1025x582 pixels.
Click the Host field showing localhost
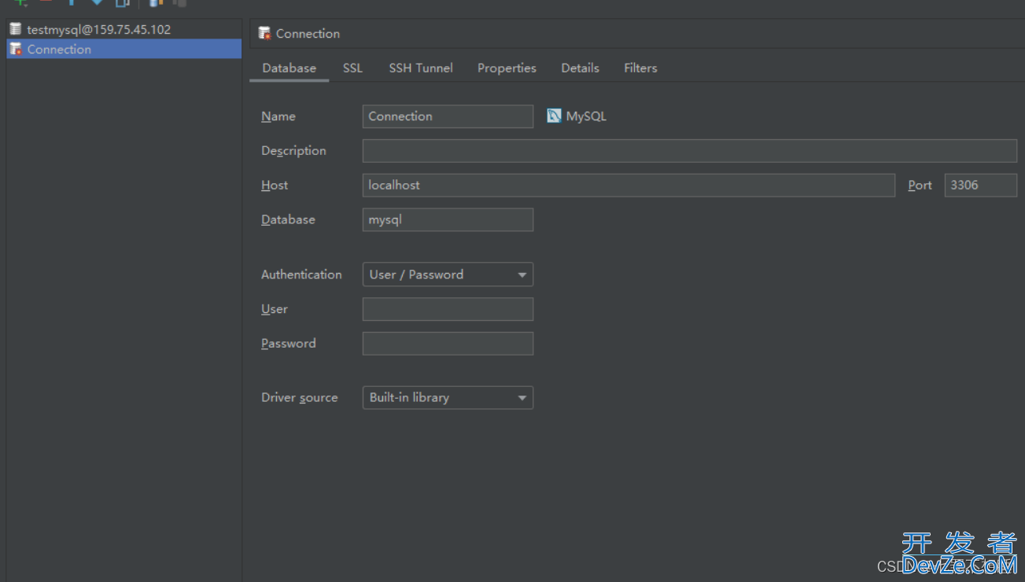coord(629,186)
